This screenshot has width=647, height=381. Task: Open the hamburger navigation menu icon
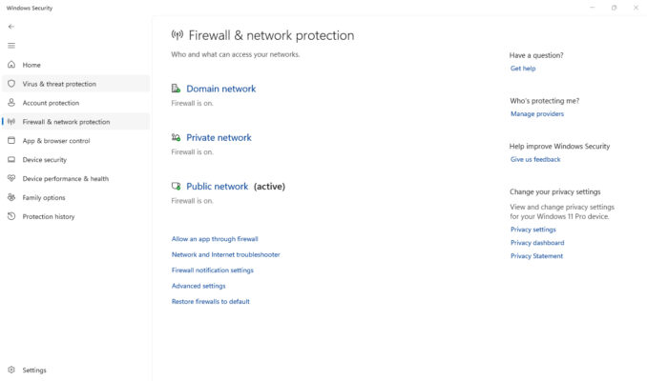tap(11, 45)
